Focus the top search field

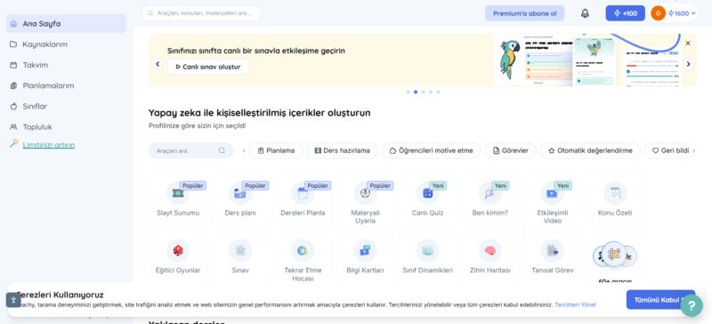point(201,13)
